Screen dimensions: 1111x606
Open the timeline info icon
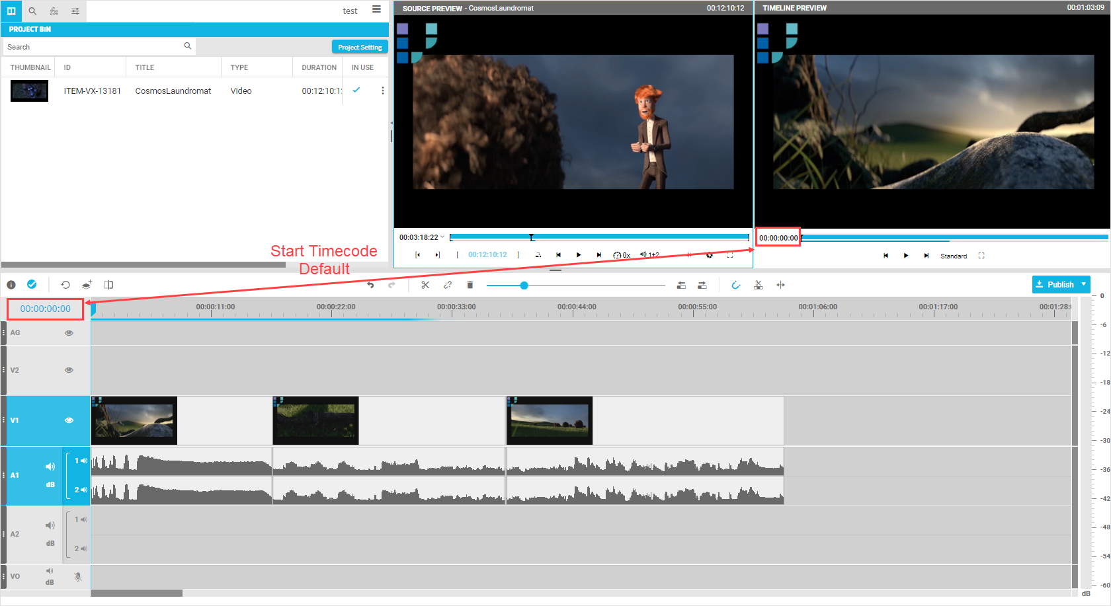pyautogui.click(x=11, y=285)
